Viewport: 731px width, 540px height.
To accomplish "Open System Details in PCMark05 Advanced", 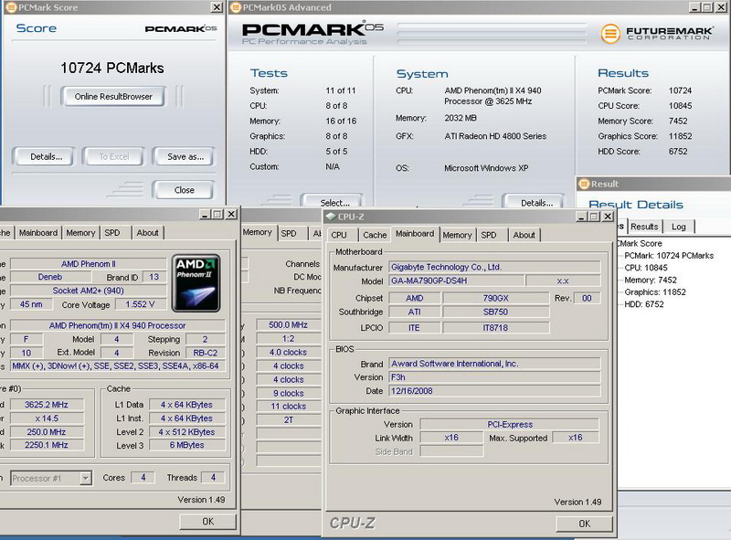I will [x=535, y=201].
